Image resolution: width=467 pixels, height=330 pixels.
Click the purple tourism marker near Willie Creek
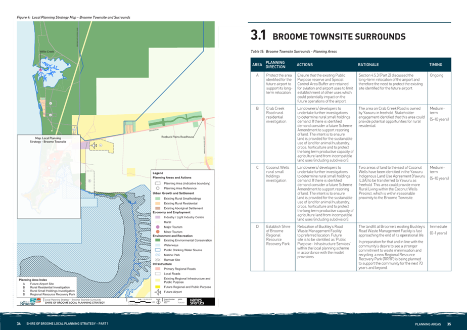pos(40,70)
